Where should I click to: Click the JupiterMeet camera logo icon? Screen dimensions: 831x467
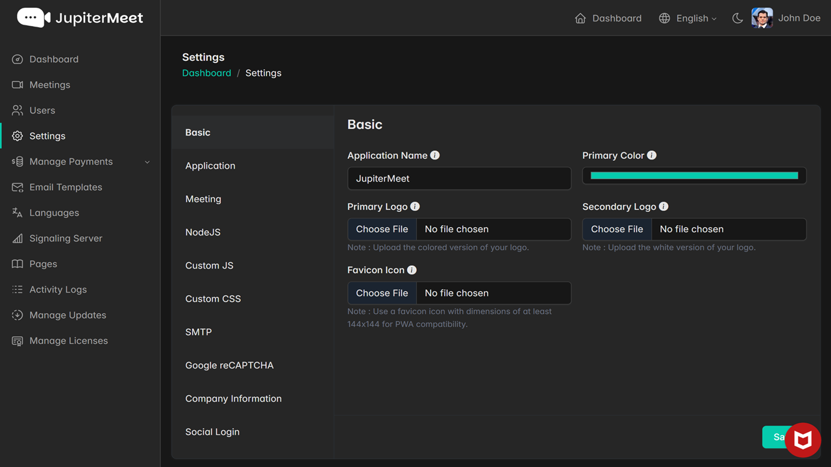tap(34, 18)
